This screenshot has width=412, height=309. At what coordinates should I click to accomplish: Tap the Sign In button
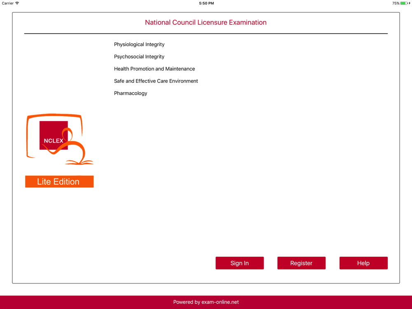(x=239, y=263)
